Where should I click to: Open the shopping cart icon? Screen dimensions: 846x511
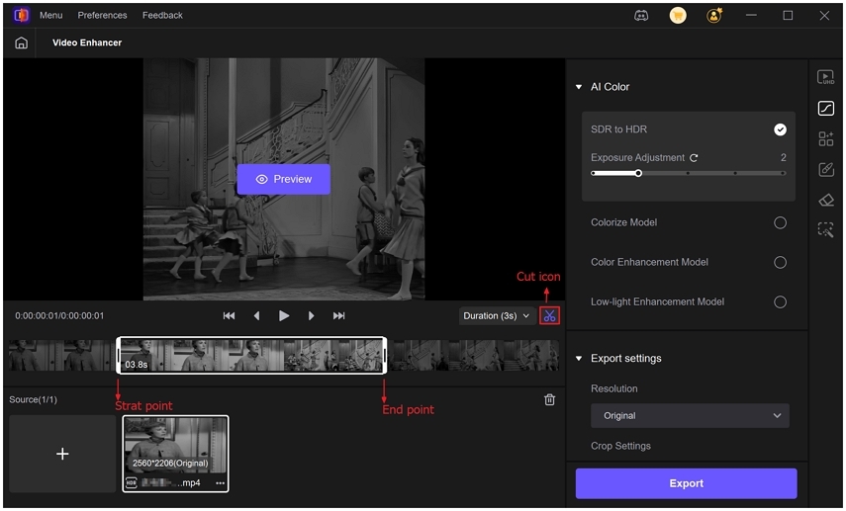[x=678, y=16]
